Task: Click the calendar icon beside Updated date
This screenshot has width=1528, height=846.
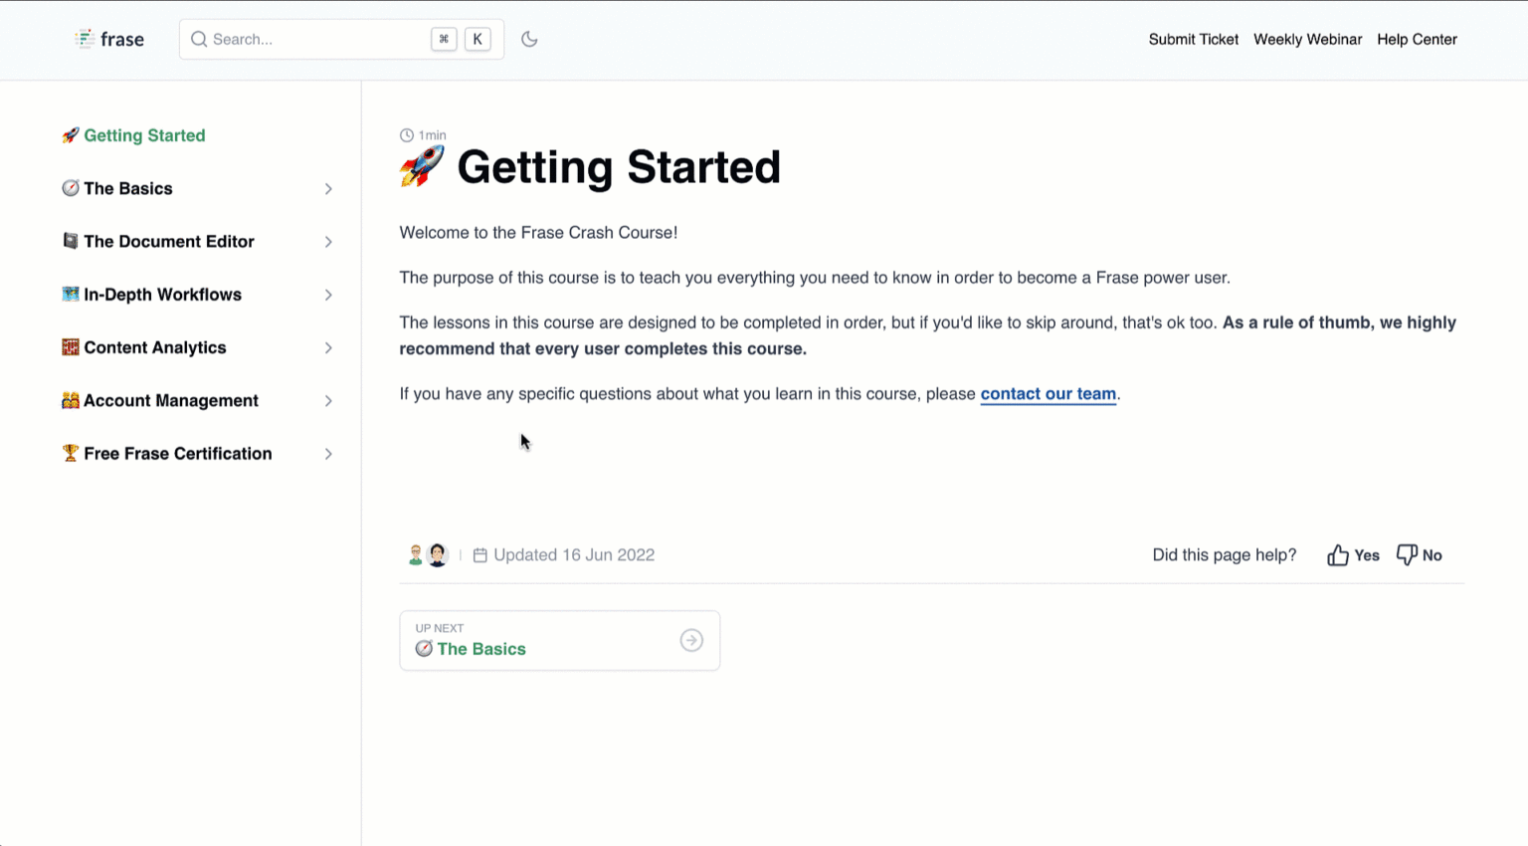Action: coord(480,555)
